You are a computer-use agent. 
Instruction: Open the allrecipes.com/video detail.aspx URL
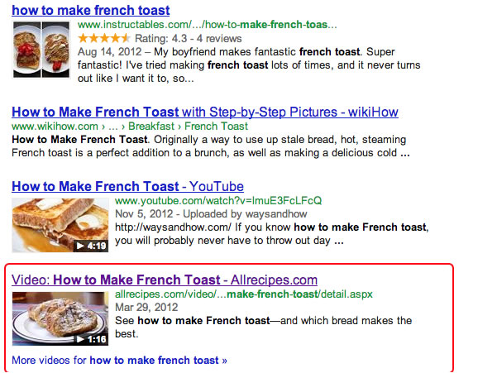244,294
